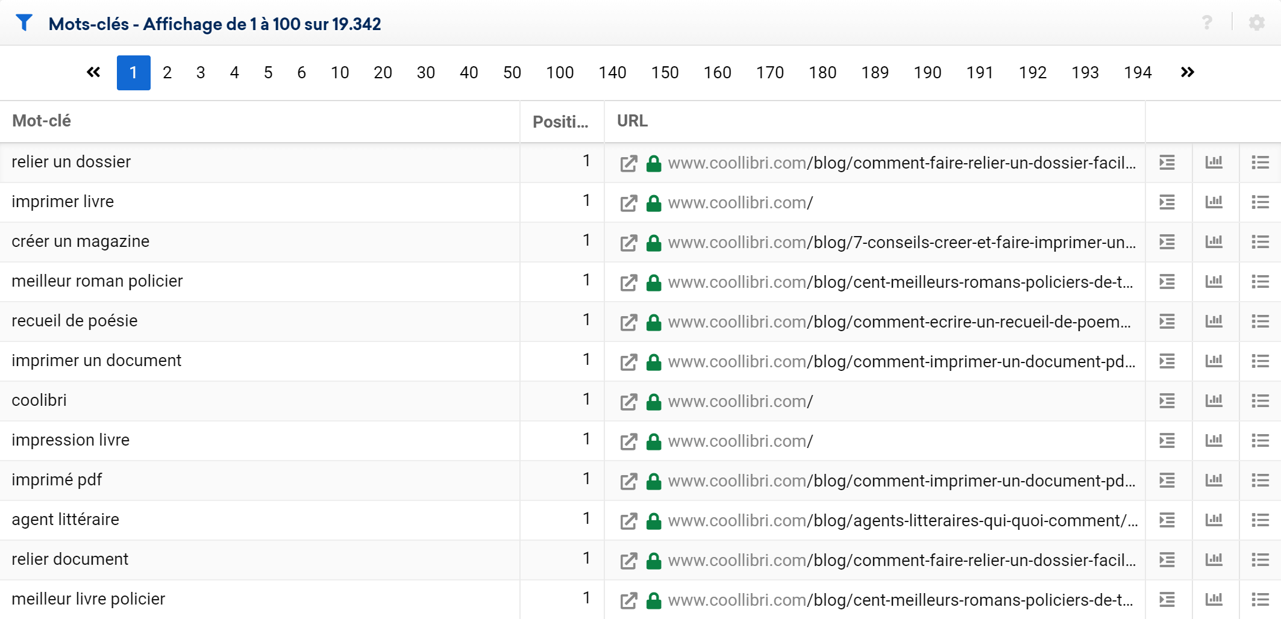Open URL for 'meilleur roman policier' row
The width and height of the screenshot is (1281, 619).
click(x=900, y=282)
